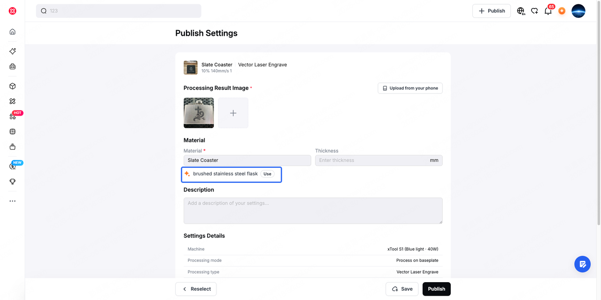Click the orange diamond points icon
The height and width of the screenshot is (300, 601).
562,11
